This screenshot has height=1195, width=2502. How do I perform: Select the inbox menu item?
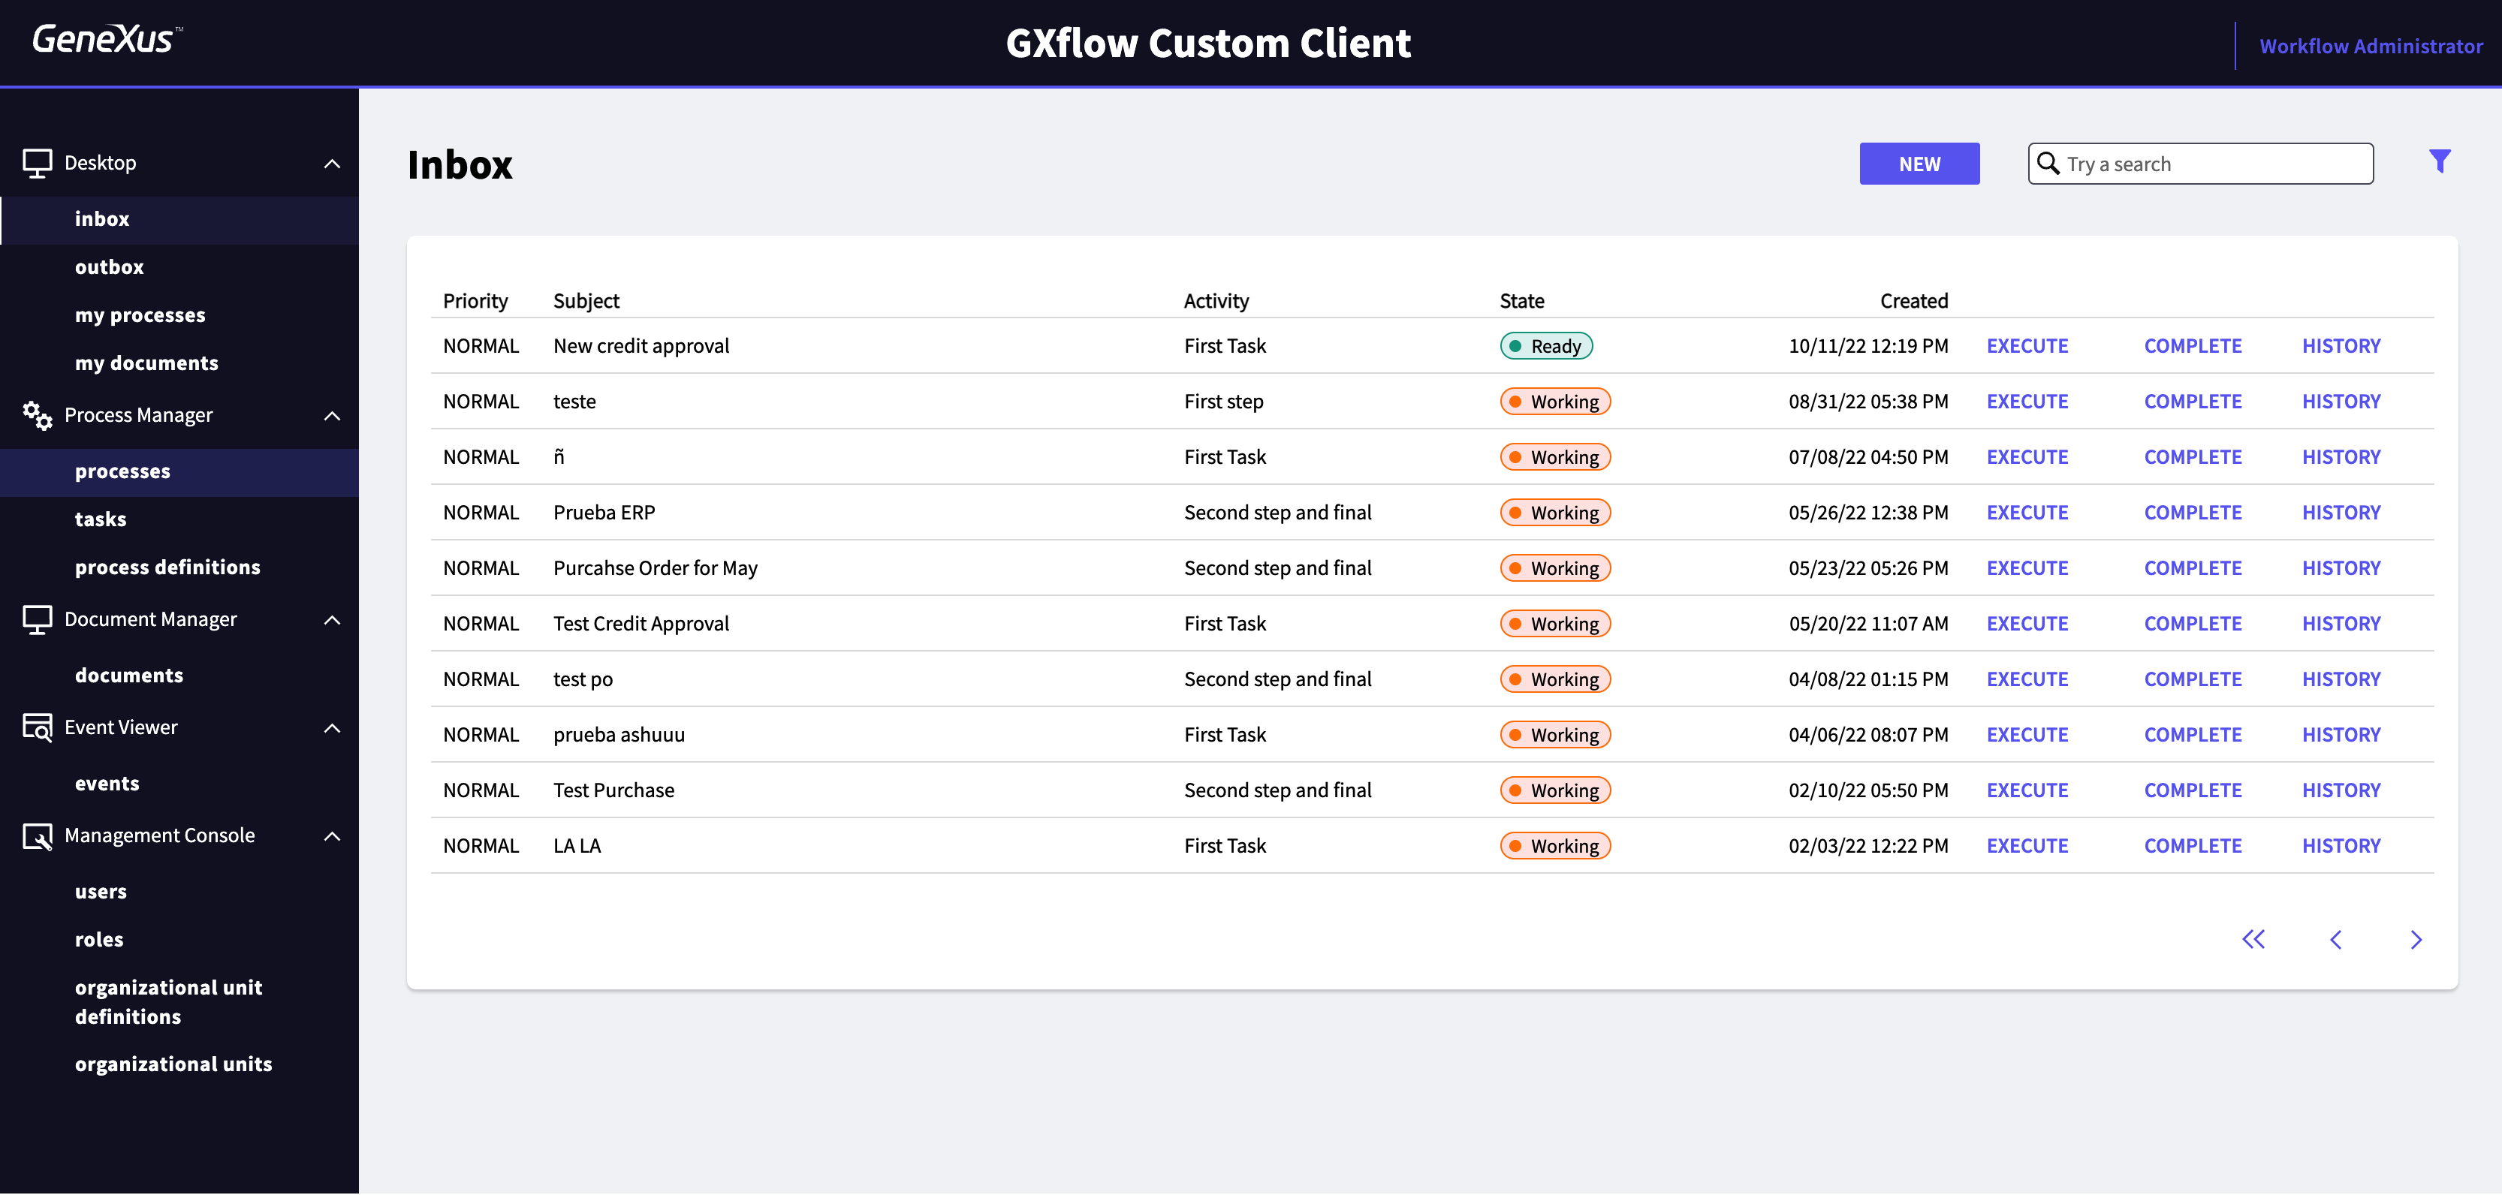click(99, 218)
